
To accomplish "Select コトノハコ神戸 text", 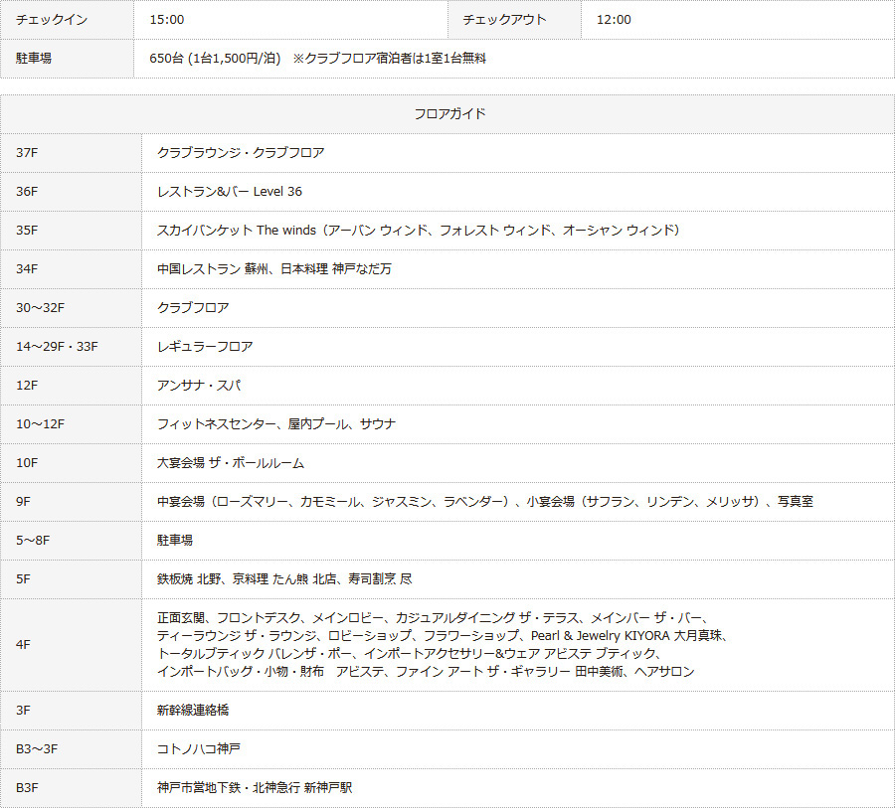I will (199, 749).
